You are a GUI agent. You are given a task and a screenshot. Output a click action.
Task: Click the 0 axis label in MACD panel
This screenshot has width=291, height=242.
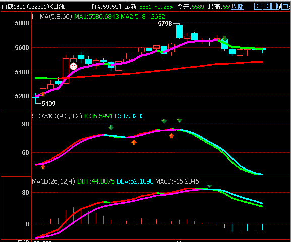pos(27,224)
